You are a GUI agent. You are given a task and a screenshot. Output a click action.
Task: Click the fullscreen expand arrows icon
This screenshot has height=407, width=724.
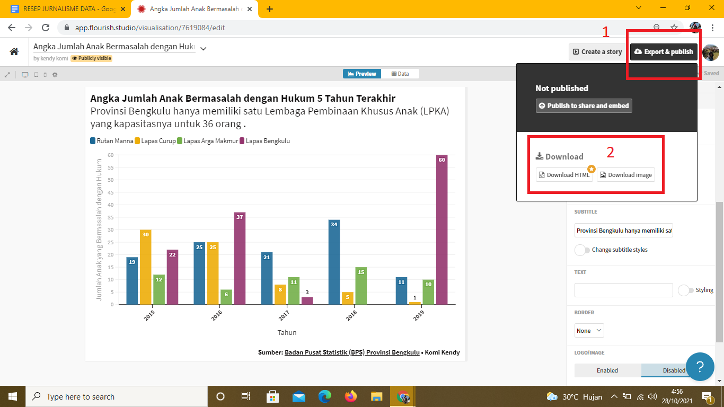point(7,75)
